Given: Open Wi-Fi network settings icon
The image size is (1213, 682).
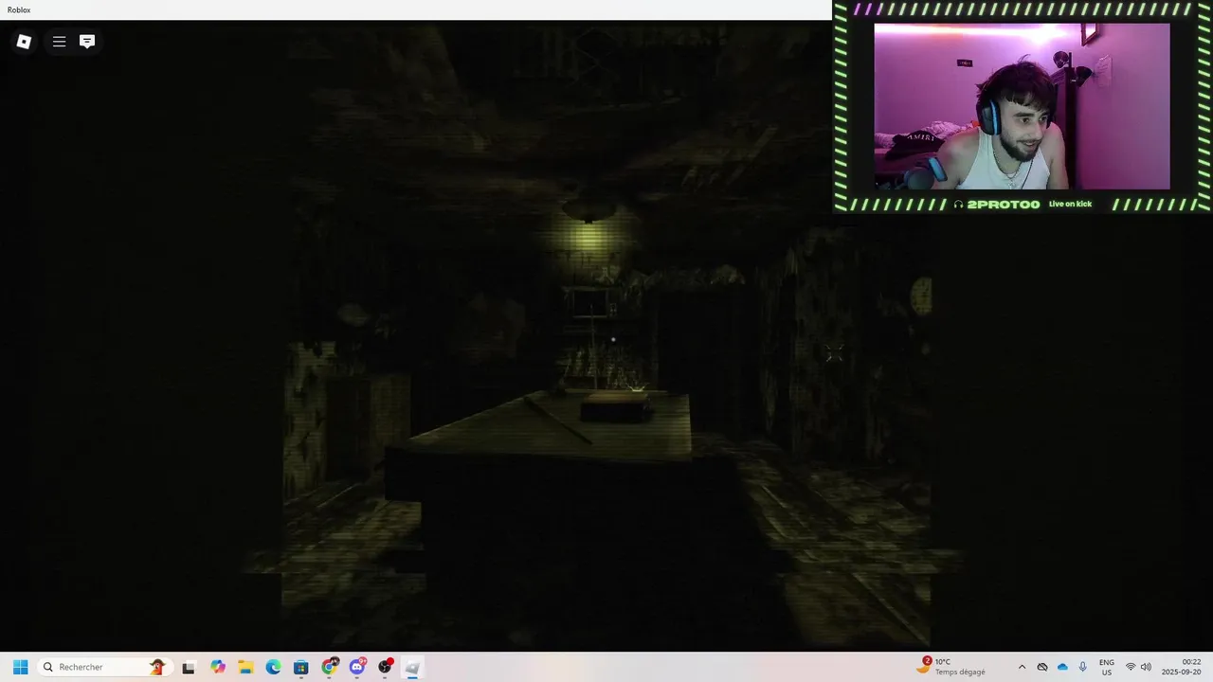Looking at the screenshot, I should pyautogui.click(x=1130, y=667).
